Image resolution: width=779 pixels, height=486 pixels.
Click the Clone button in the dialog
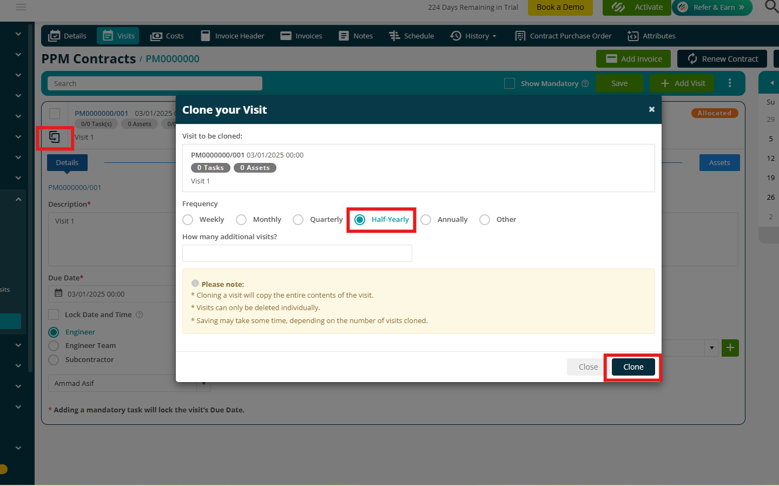[633, 367]
